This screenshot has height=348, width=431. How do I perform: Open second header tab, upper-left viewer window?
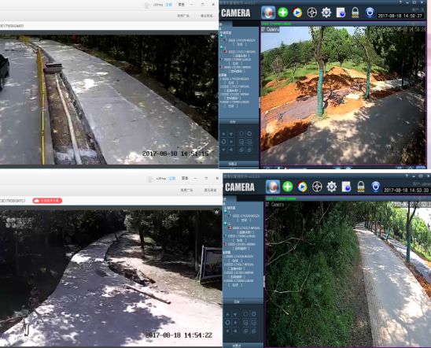coord(206,16)
